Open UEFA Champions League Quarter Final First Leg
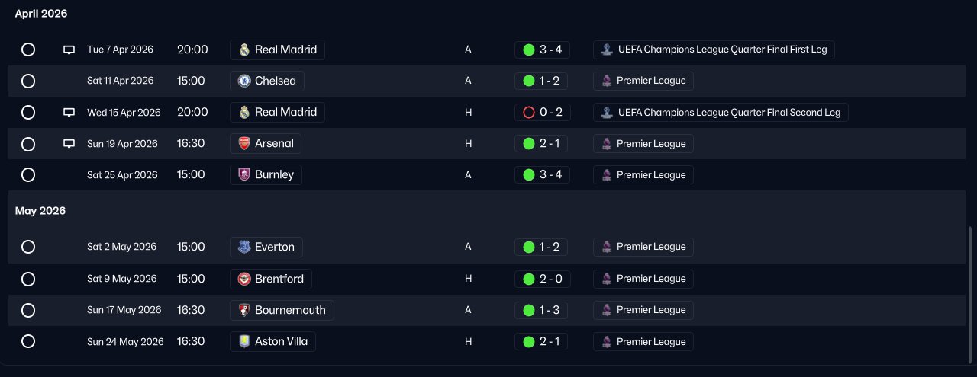Viewport: 977px width, 377px height. click(x=721, y=50)
